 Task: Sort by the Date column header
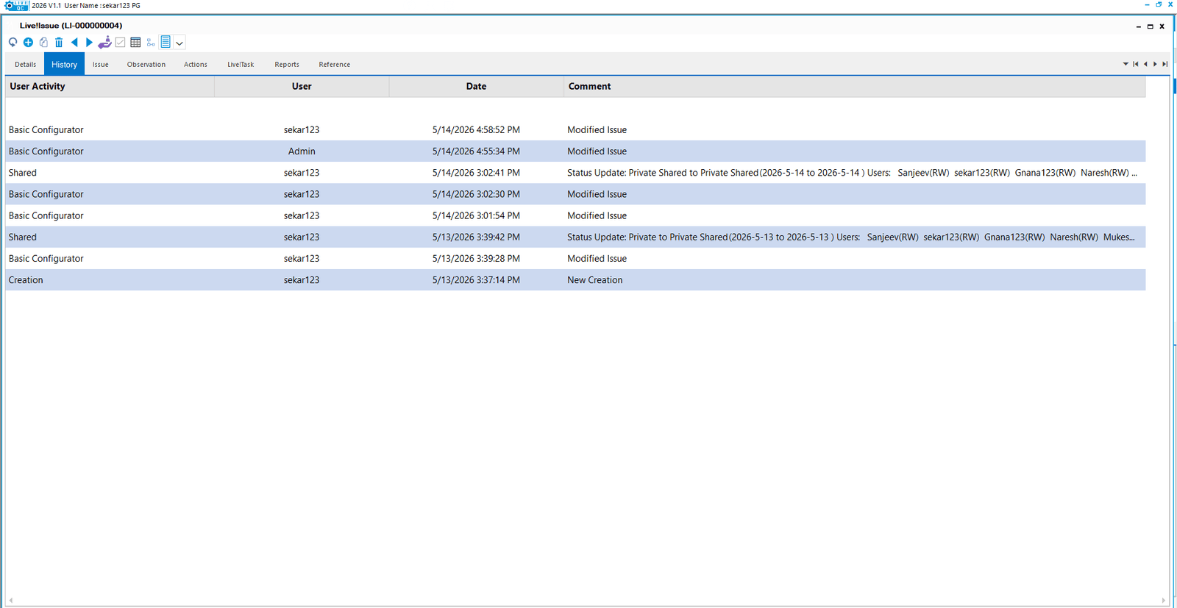click(x=476, y=86)
